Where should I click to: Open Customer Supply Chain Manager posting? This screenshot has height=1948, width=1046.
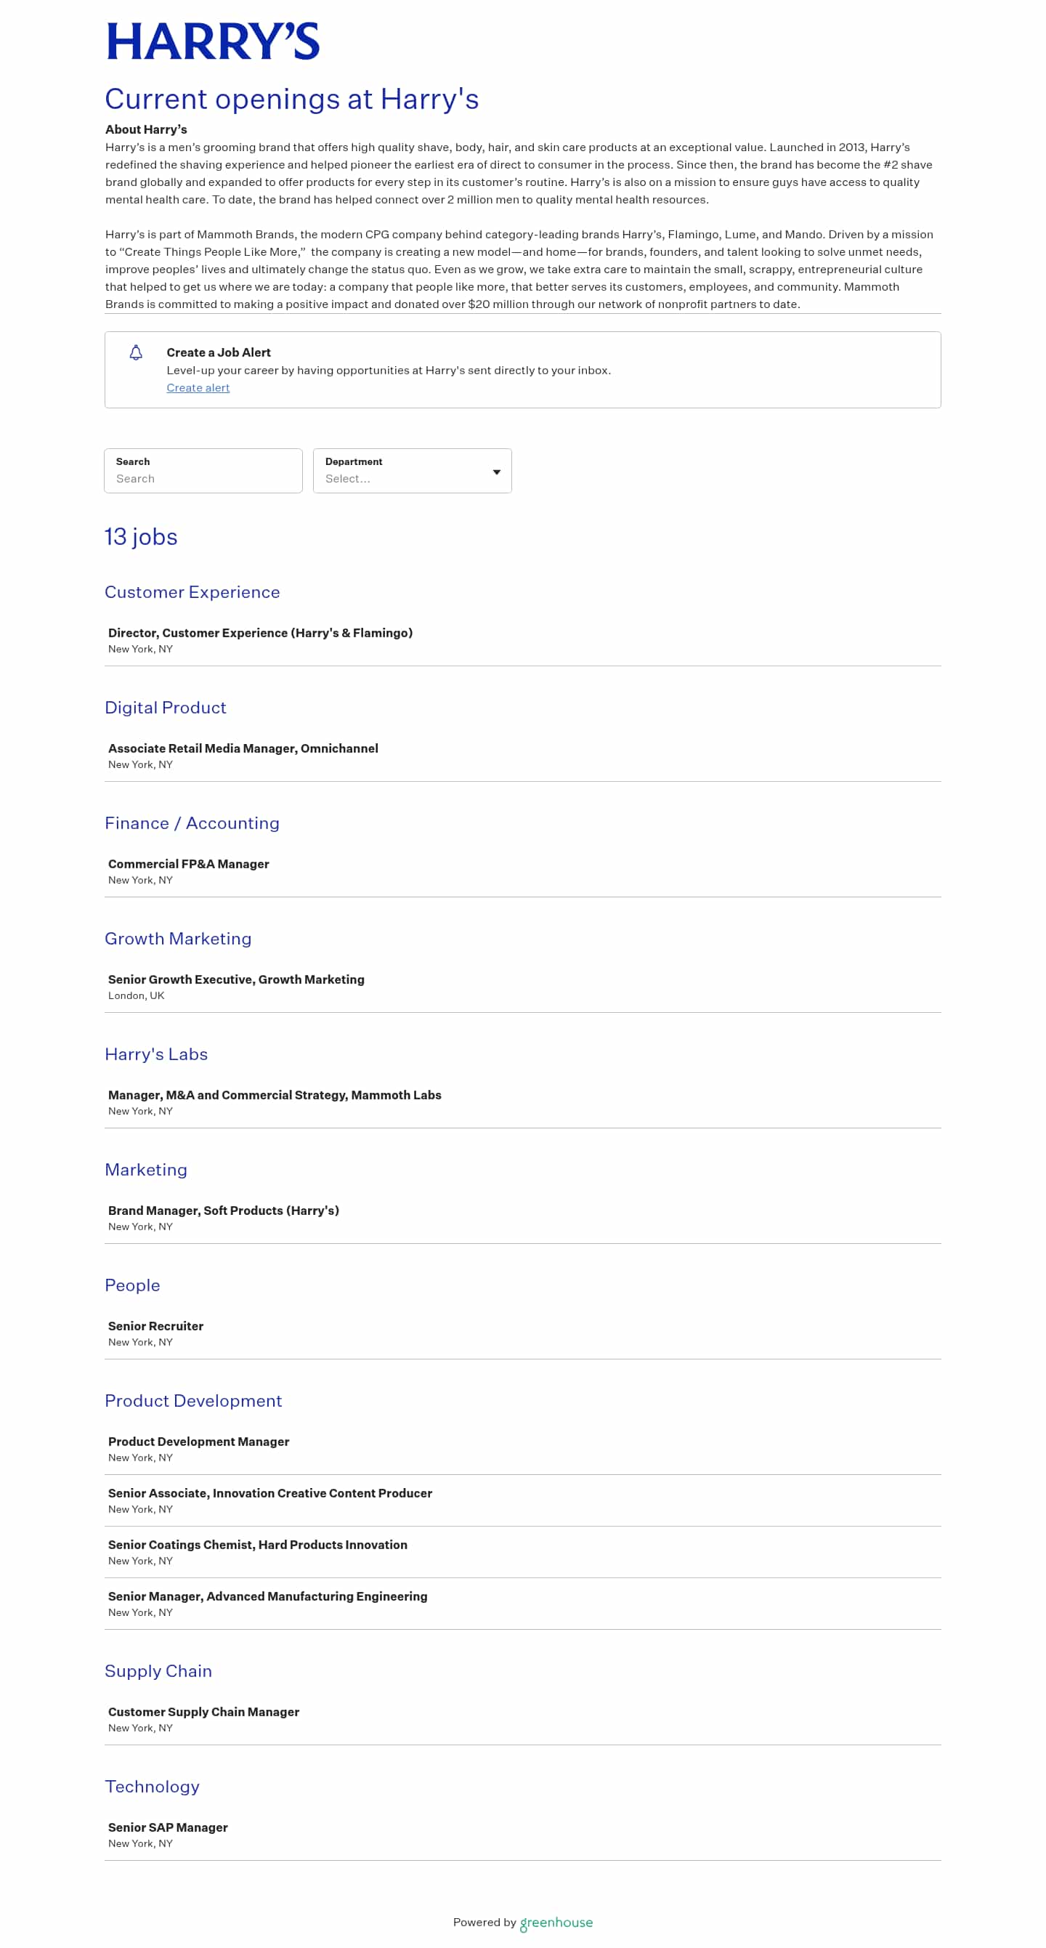(x=203, y=1711)
